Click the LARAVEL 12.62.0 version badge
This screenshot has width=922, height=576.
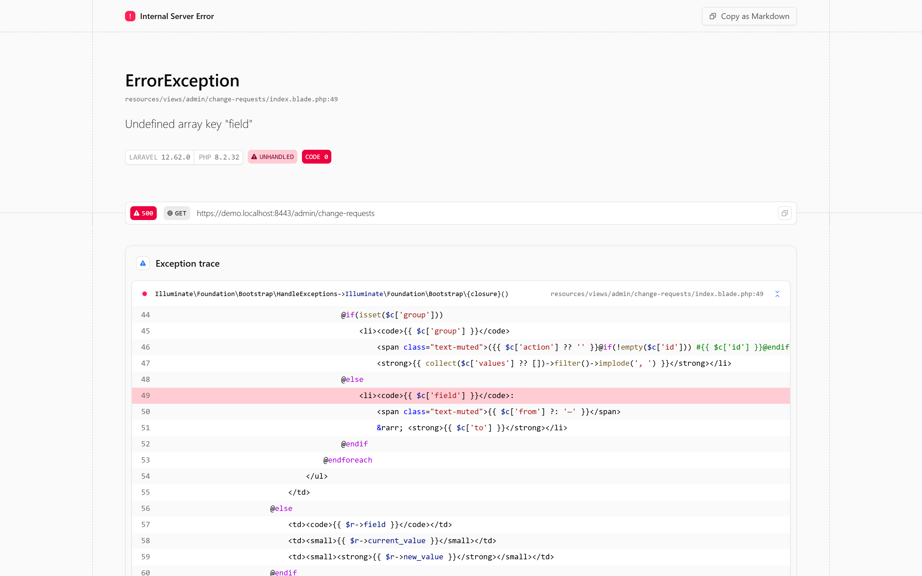[x=160, y=157]
